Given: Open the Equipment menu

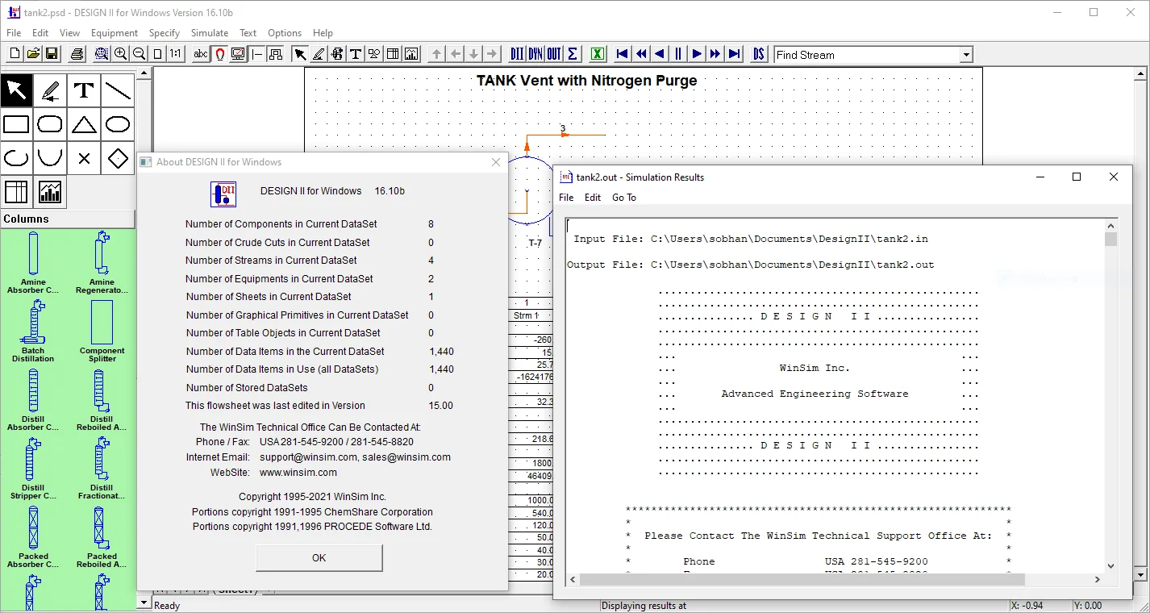Looking at the screenshot, I should [115, 33].
